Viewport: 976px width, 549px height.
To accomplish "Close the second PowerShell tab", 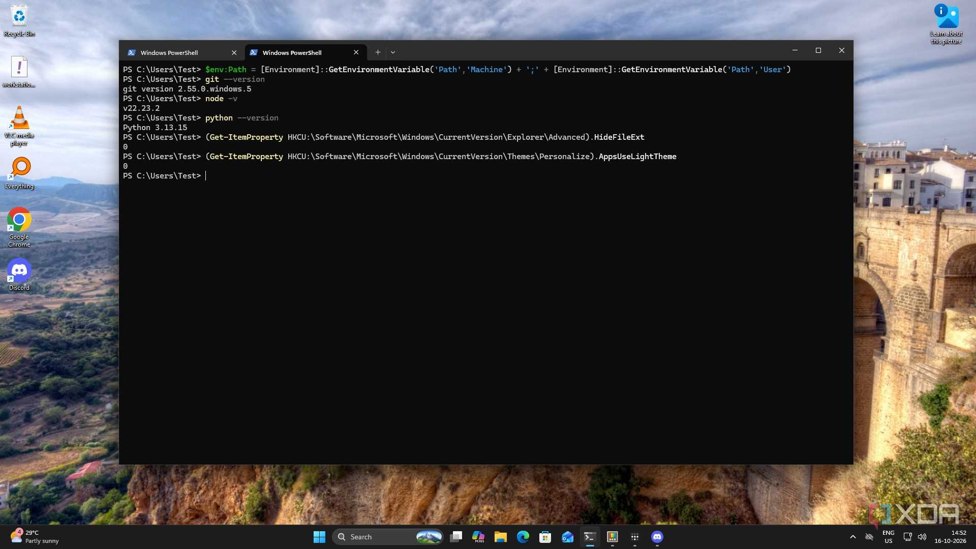I will pos(356,52).
